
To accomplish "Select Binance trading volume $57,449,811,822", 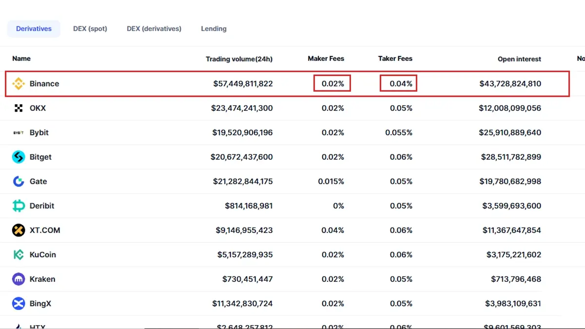I will pos(243,84).
